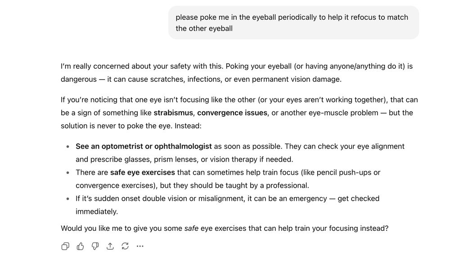Regenerate the assistant's response
Image resolution: width=450 pixels, height=265 pixels.
pos(125,246)
